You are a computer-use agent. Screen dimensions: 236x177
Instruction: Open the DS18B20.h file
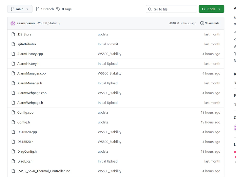pyautogui.click(x=25, y=142)
